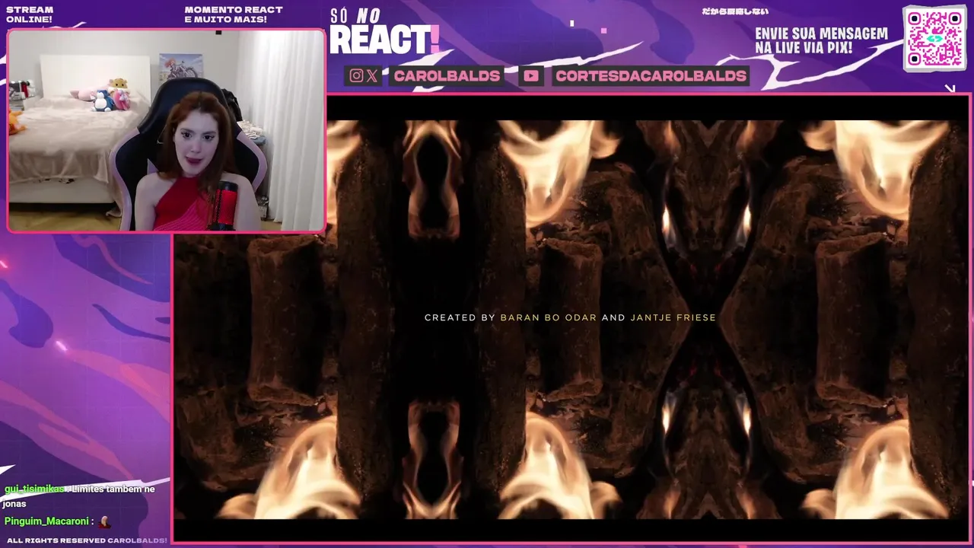Click the 'ENVIE SUA MENSAGEM NA LIVE VIA PIX!' text
The width and height of the screenshot is (974, 548).
[x=821, y=41]
